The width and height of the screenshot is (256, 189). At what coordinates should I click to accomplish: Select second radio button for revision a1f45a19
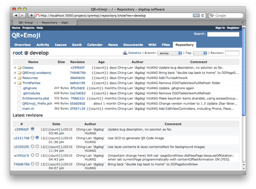(x=37, y=155)
